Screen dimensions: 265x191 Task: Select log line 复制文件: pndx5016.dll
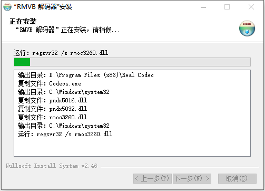click(52, 100)
